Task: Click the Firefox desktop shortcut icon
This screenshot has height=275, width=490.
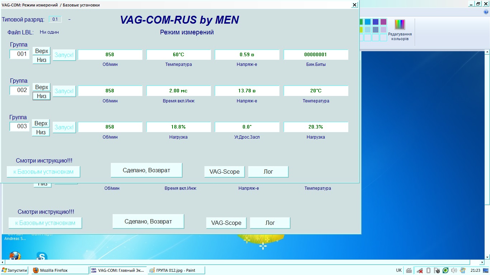Action: pyautogui.click(x=15, y=256)
